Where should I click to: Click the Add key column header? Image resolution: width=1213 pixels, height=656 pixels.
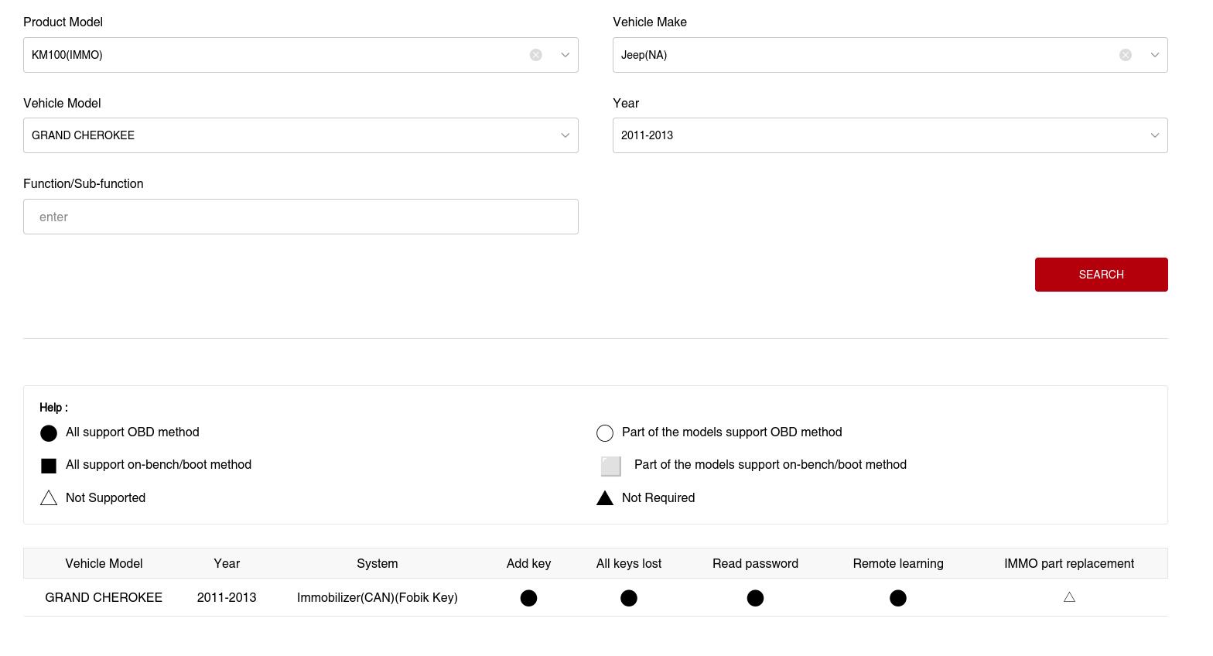click(x=528, y=564)
